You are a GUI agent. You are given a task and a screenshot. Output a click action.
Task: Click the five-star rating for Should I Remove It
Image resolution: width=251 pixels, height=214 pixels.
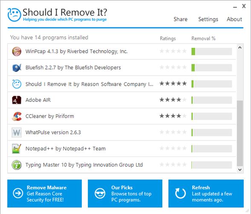tap(173, 84)
